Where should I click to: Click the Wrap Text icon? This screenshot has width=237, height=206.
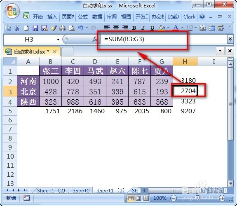221,28
